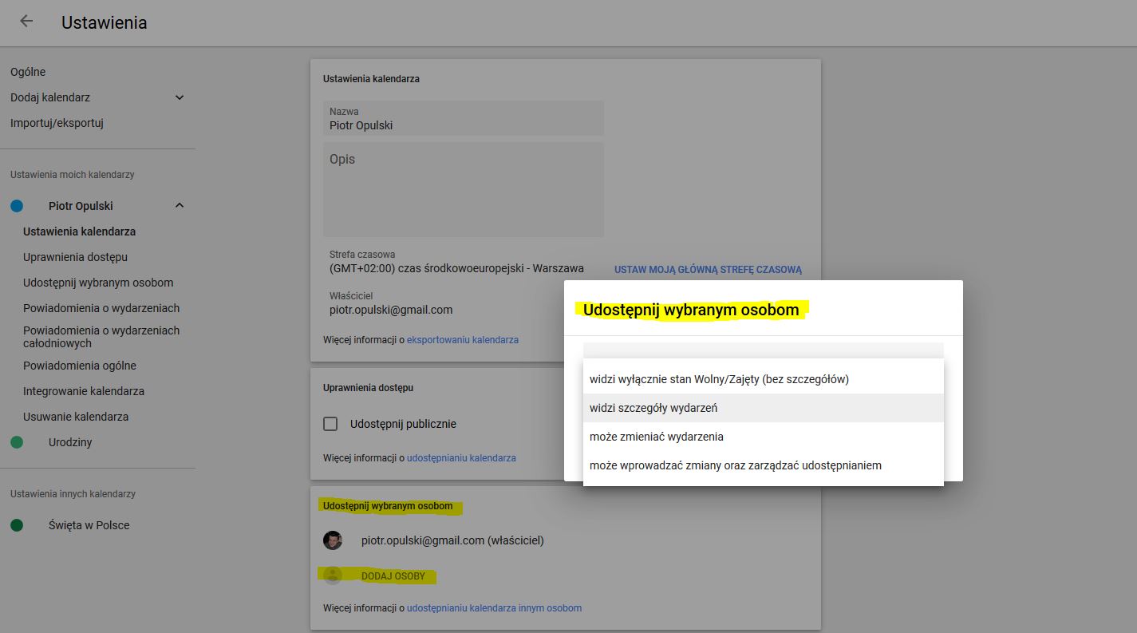
Task: Collapse the Piotr Opulski calendar chevron
Action: [x=180, y=206]
